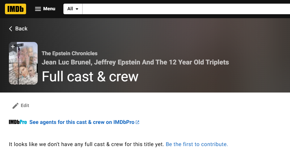Go Back to the title page
This screenshot has width=290, height=151.
[18, 29]
